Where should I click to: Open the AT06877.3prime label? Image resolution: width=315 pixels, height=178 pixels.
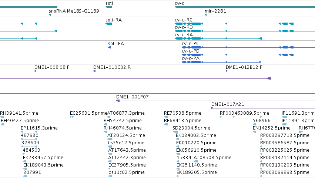click(x=126, y=113)
